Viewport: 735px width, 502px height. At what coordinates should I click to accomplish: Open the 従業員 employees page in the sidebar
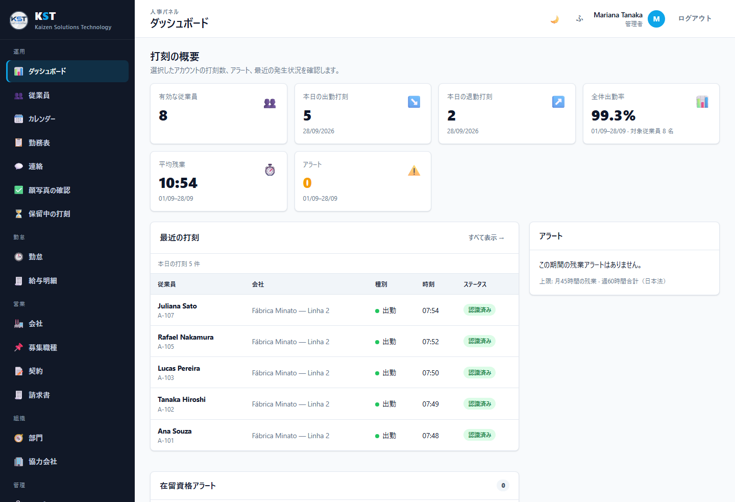tap(67, 95)
